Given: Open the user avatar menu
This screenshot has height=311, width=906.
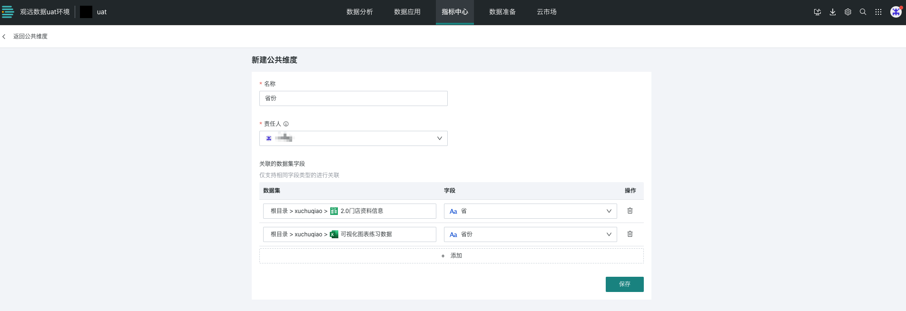Looking at the screenshot, I should coord(896,12).
